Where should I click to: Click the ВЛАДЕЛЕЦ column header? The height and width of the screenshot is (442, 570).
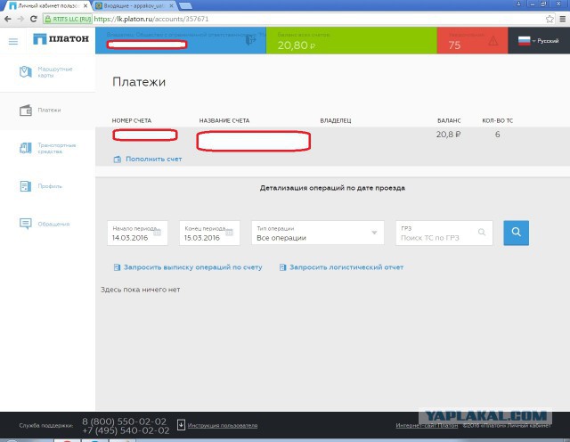(x=336, y=120)
